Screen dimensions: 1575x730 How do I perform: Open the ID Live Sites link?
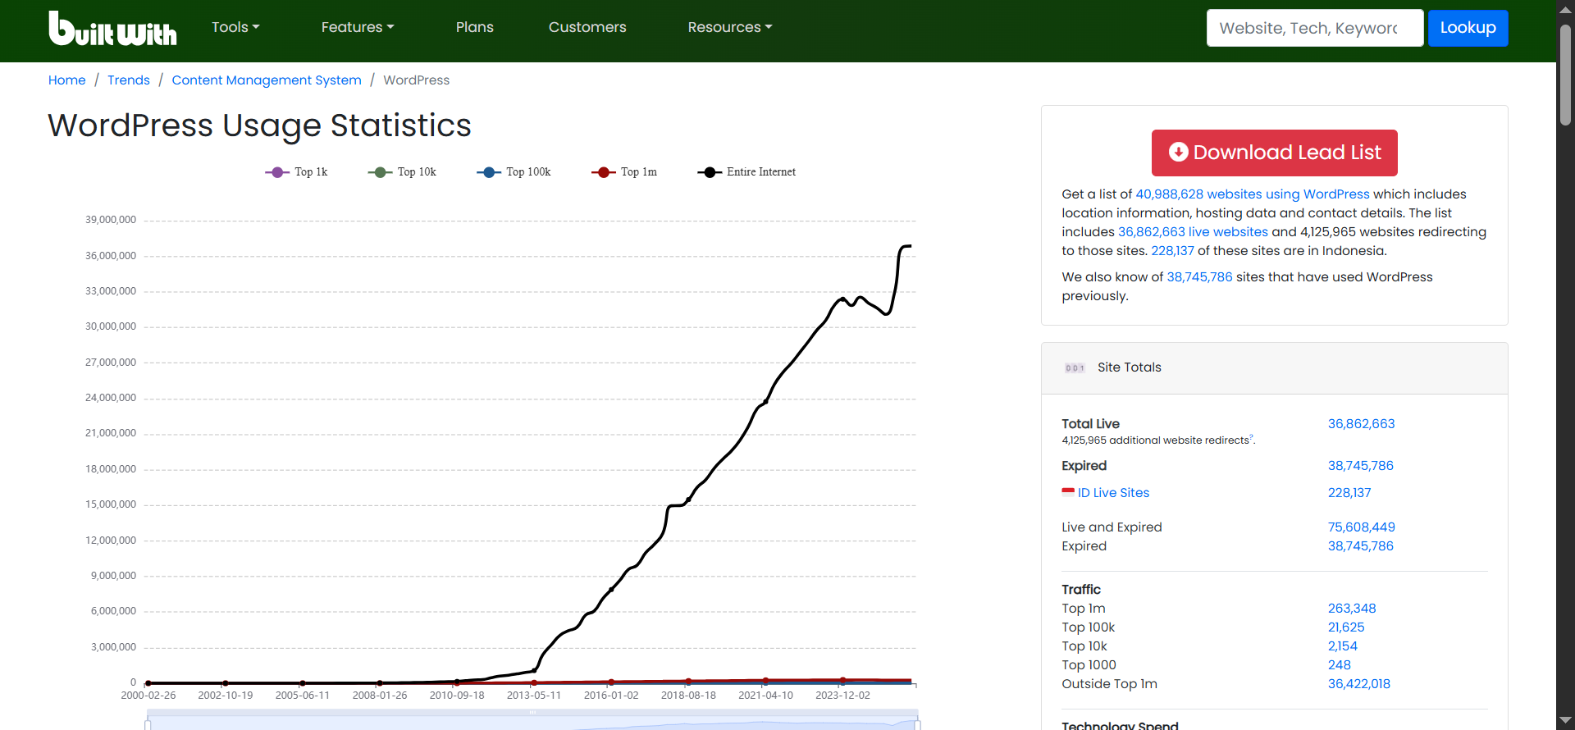coord(1113,493)
